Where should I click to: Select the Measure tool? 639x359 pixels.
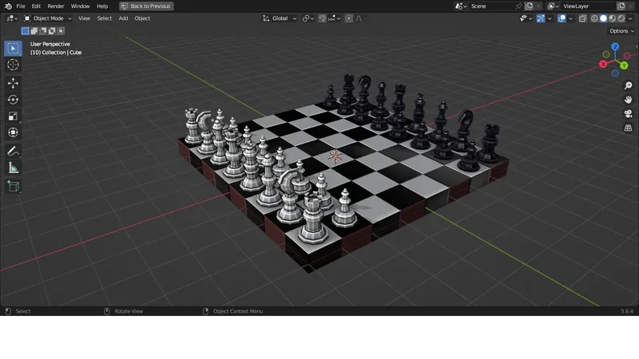(13, 168)
